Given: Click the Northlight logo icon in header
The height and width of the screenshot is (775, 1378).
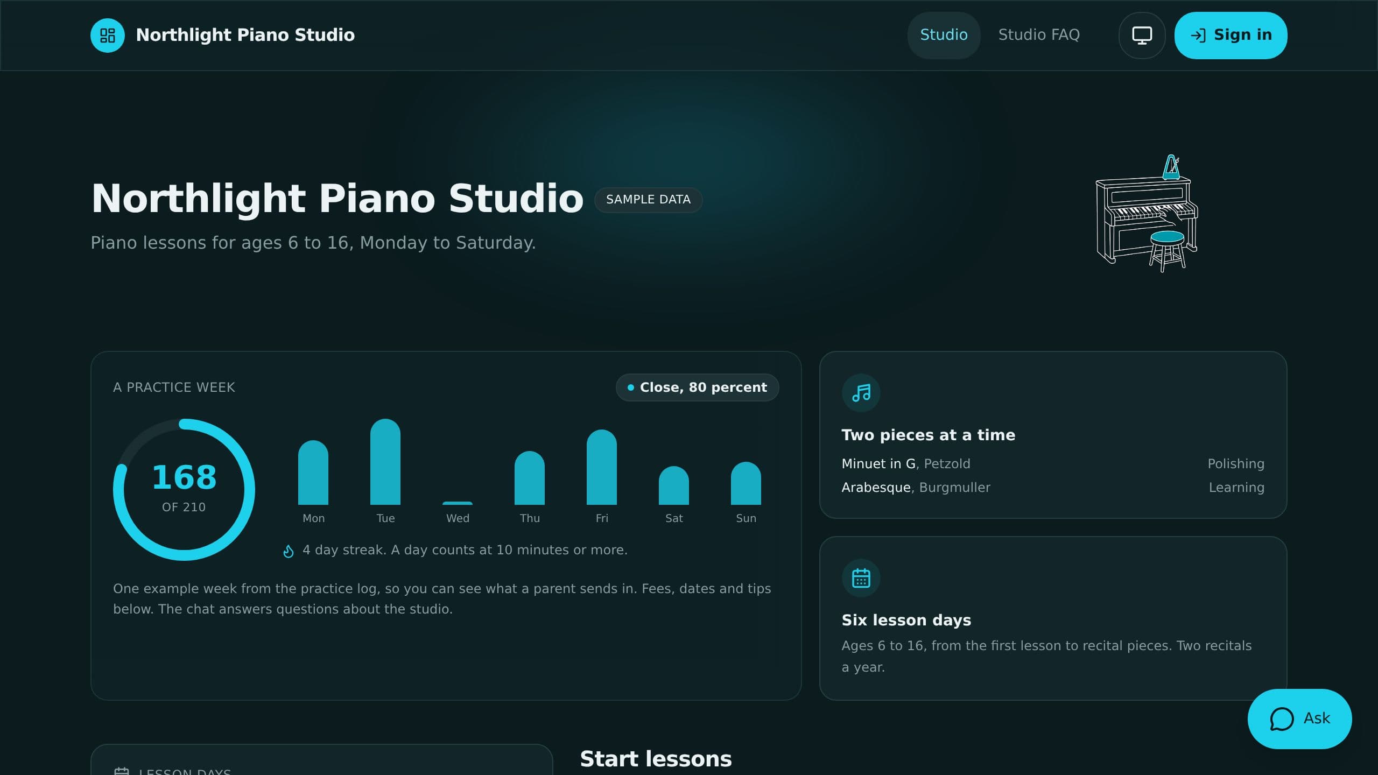Looking at the screenshot, I should pos(108,36).
